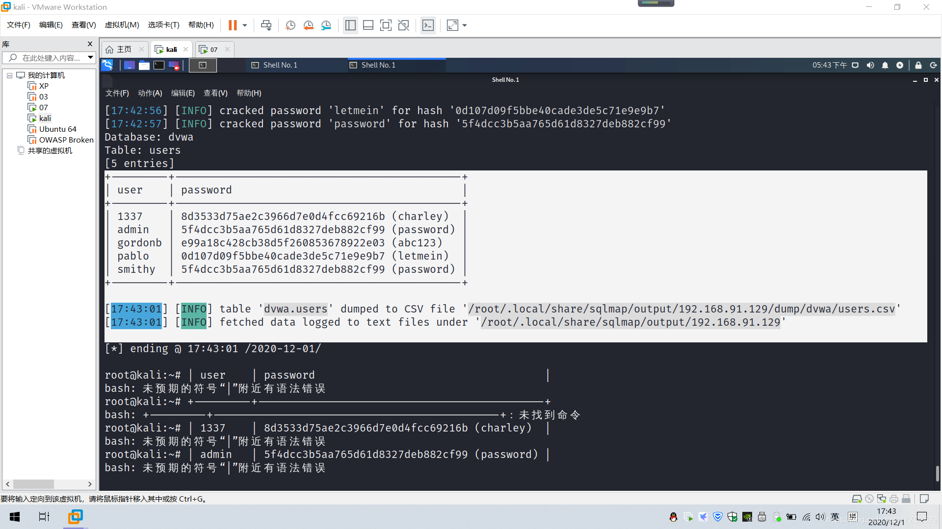Switch to first Shell No. 1 window
This screenshot has width=942, height=529.
(295, 65)
